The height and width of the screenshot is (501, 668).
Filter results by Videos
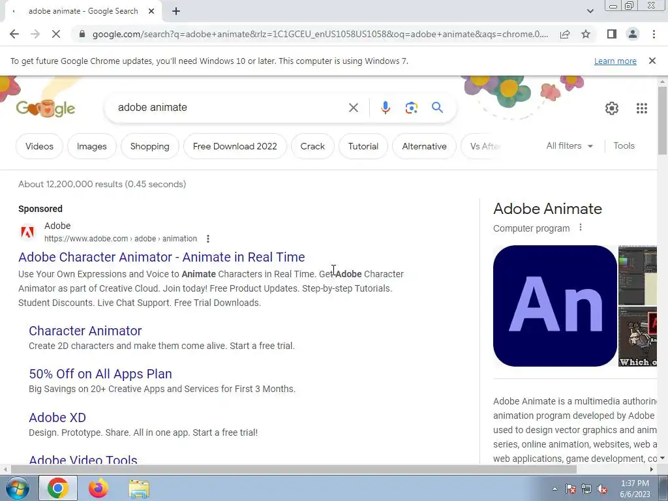coord(39,146)
